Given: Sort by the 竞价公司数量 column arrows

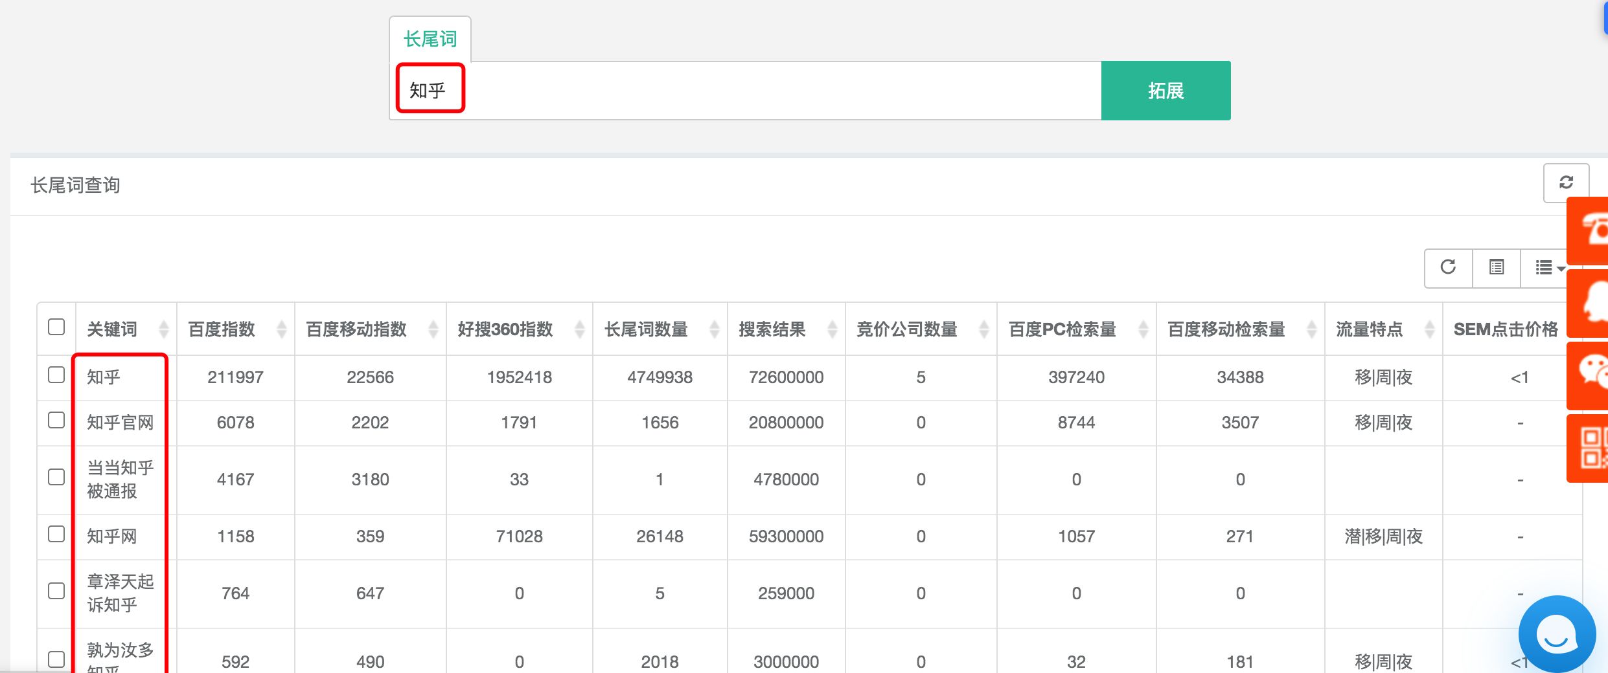Looking at the screenshot, I should (x=984, y=329).
